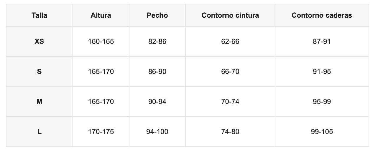
Task: Click the 94-100 chest cell
Action: [x=157, y=132]
